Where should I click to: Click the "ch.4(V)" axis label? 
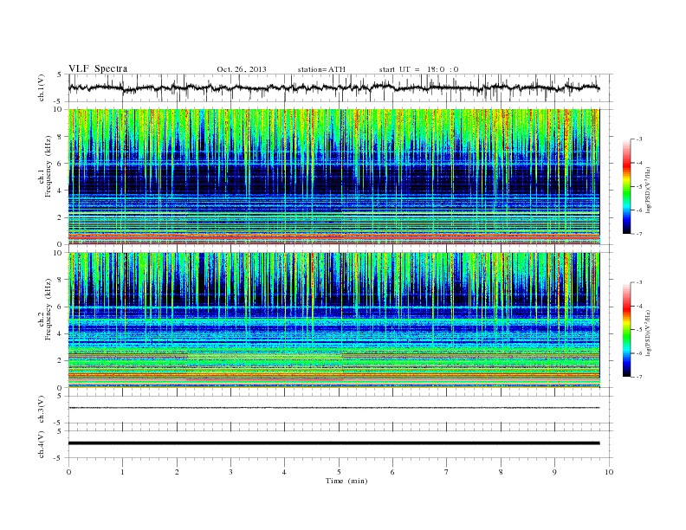pos(42,444)
